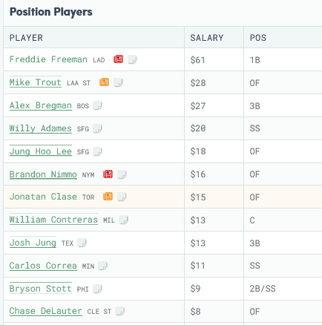Open Brandon Nimmo's red news icon
Image resolution: width=322 pixels, height=325 pixels.
point(108,174)
